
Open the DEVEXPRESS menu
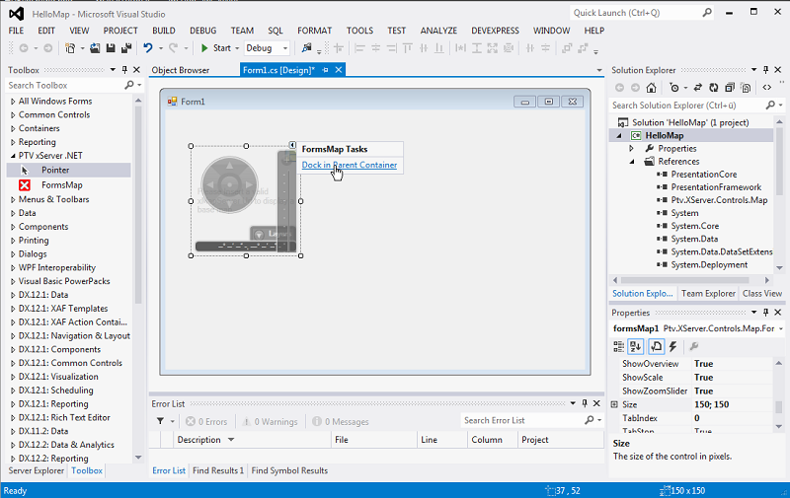click(495, 31)
